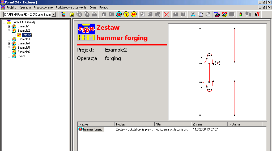Open the project path dropdown
Viewport: 272px width, 151px height.
point(54,14)
